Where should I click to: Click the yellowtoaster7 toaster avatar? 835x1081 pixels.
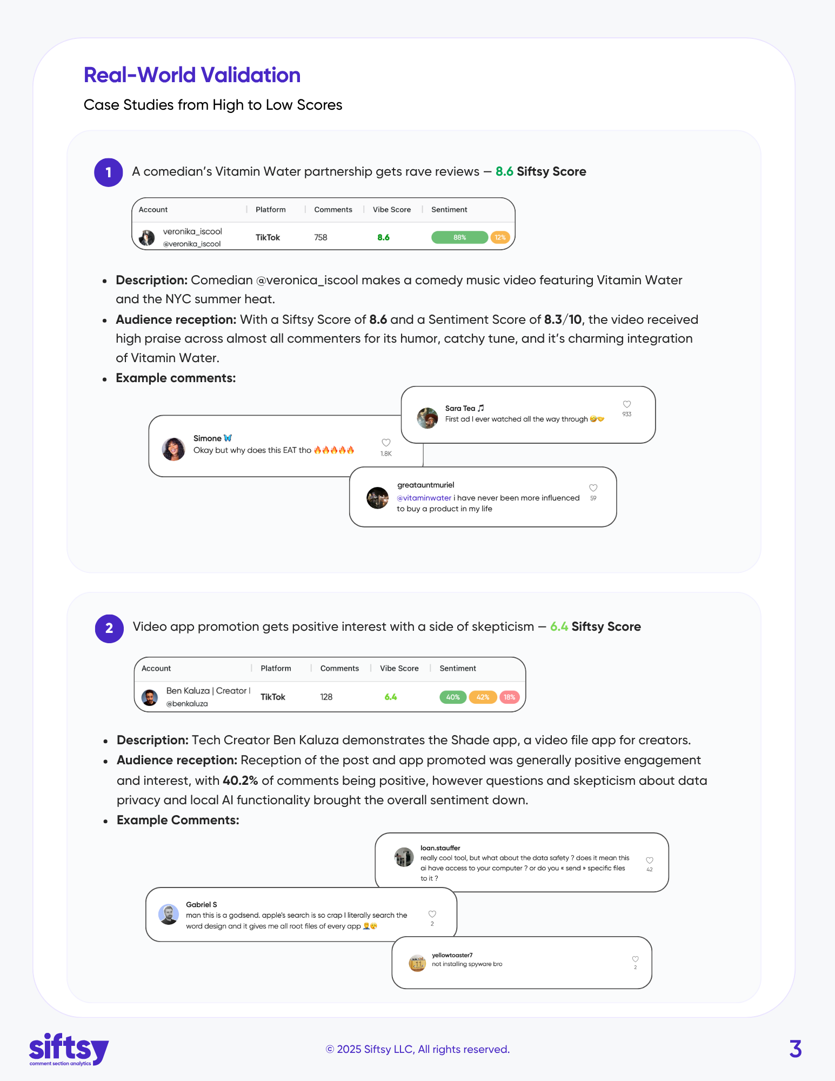[x=417, y=963]
